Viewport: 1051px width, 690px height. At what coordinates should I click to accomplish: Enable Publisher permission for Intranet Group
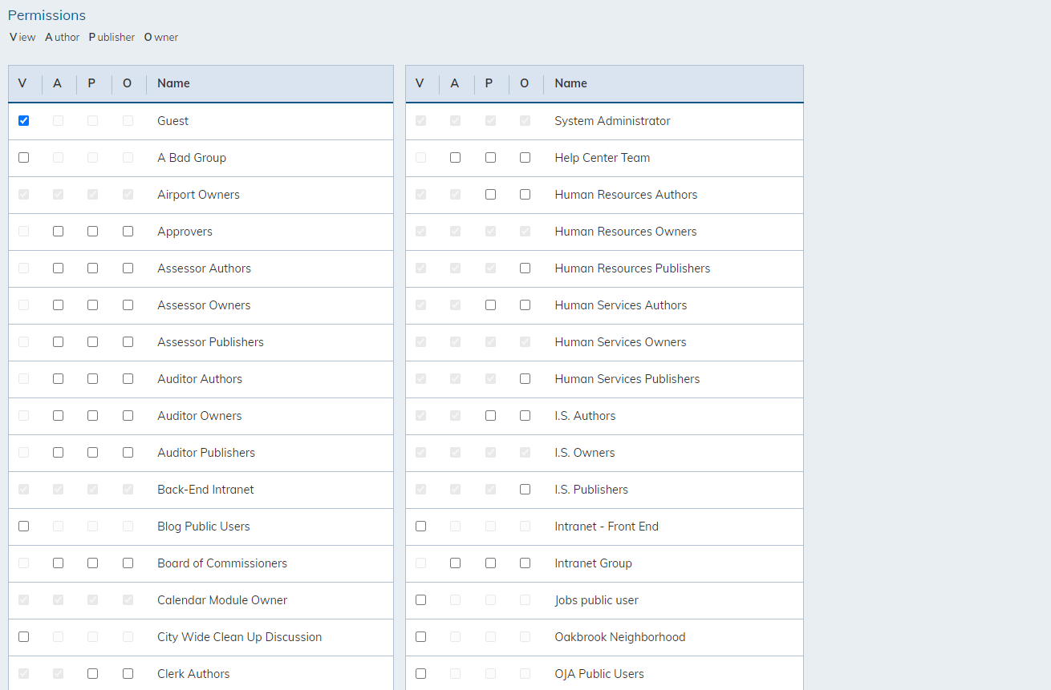point(490,563)
